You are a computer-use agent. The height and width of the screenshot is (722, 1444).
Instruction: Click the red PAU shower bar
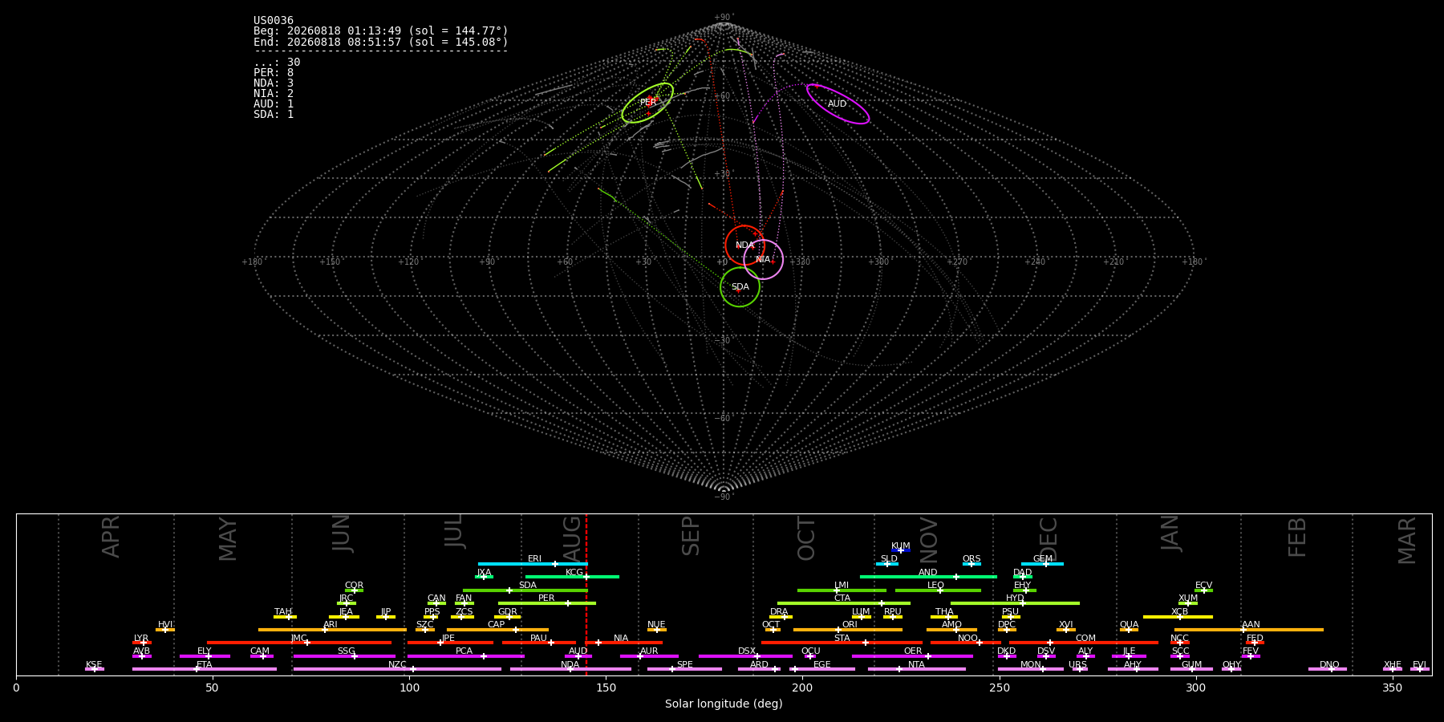(539, 643)
